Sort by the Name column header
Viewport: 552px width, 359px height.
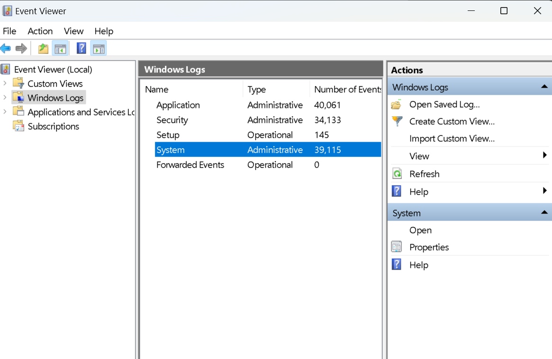tap(192, 90)
